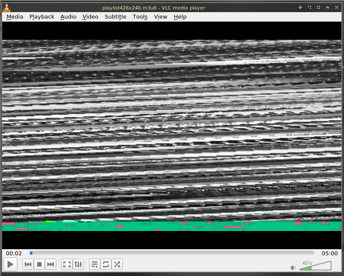Toggle random shuffle playback

pos(117,264)
